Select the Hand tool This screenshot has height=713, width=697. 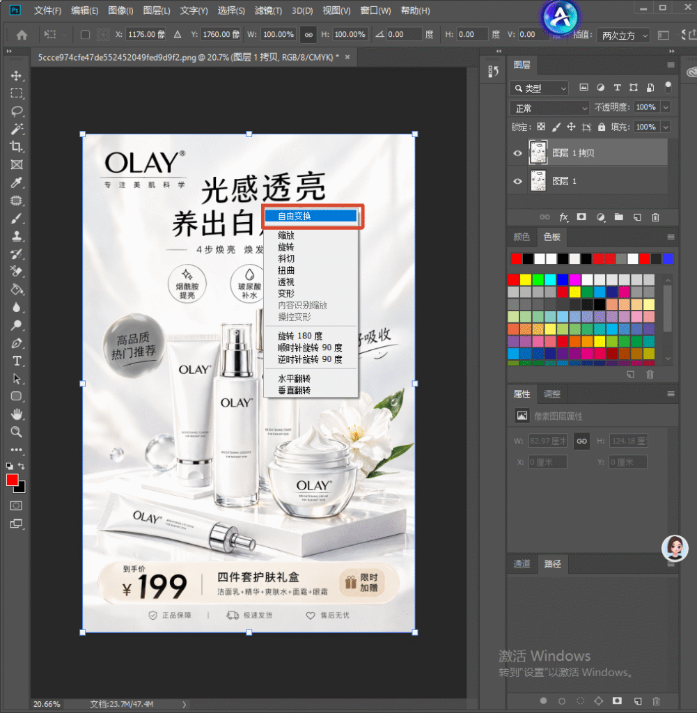(x=17, y=414)
